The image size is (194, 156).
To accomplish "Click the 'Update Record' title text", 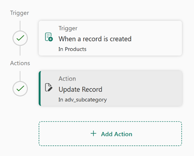I will click(x=80, y=89).
